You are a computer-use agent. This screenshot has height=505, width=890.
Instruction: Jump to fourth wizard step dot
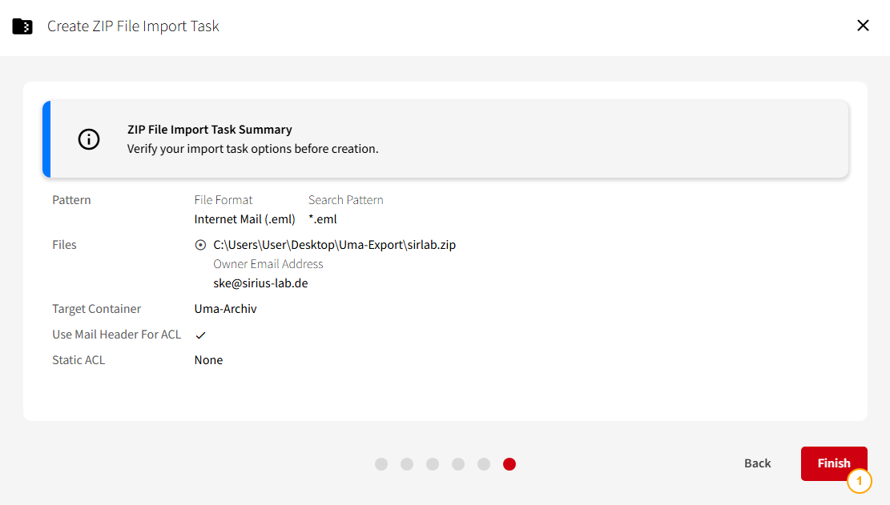tap(458, 464)
